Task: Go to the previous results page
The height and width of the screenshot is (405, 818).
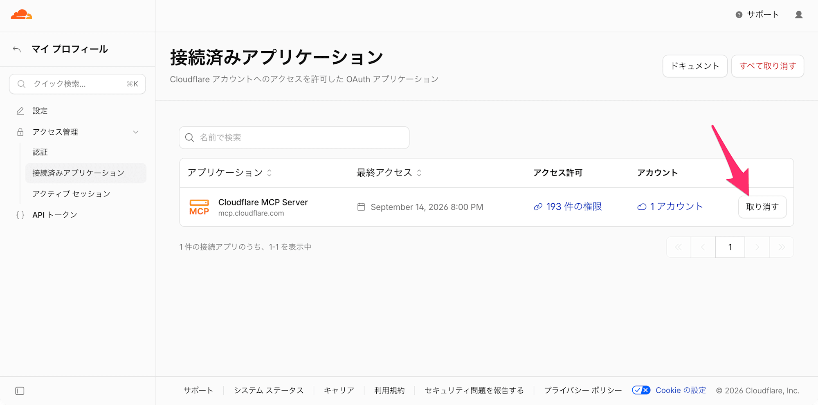Action: (x=703, y=247)
